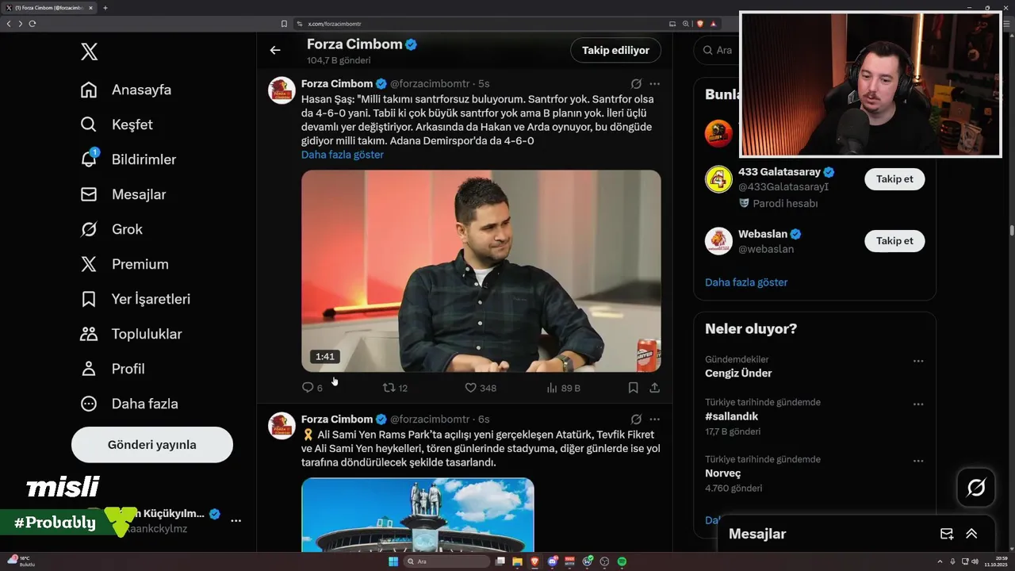Open Webaslan profile name

coord(763,234)
